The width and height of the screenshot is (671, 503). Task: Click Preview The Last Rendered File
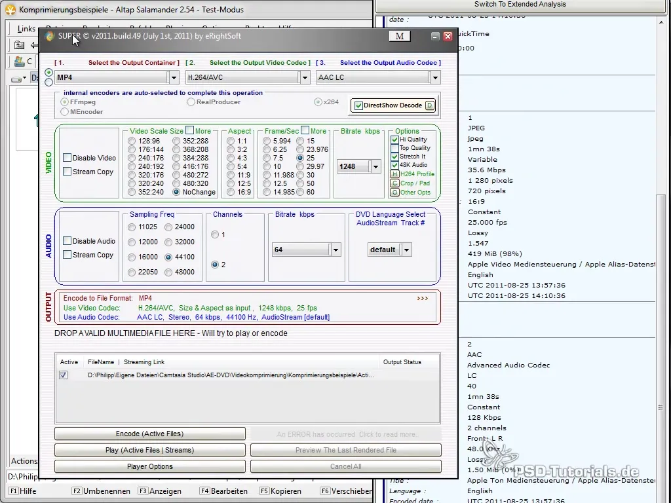[346, 450]
